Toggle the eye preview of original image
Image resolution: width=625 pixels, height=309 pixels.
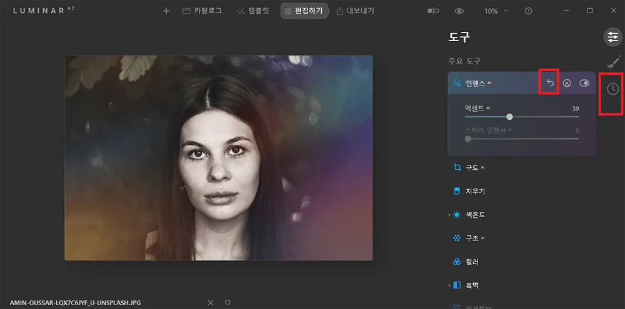pos(459,11)
